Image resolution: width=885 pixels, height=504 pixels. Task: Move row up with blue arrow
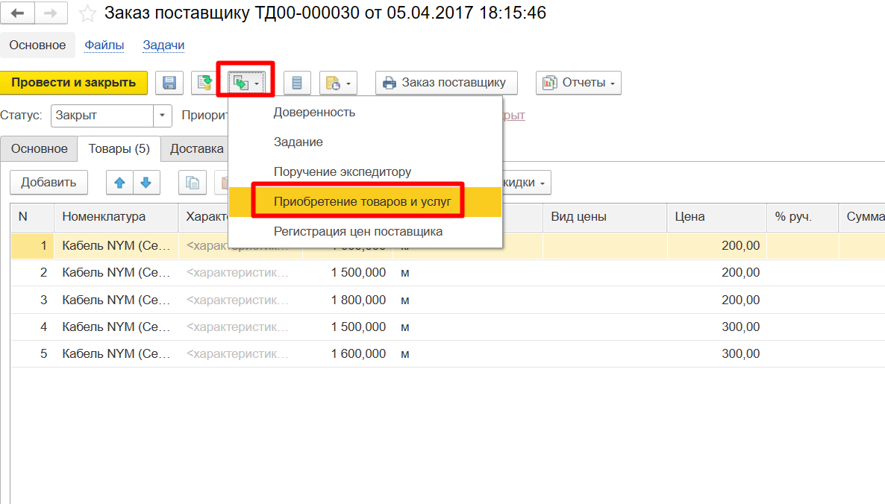(120, 182)
